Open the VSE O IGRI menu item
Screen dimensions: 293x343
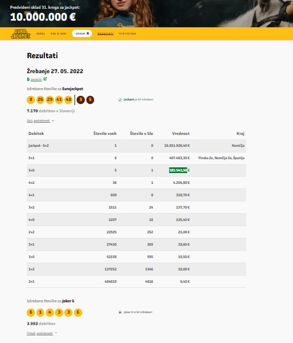point(58,33)
